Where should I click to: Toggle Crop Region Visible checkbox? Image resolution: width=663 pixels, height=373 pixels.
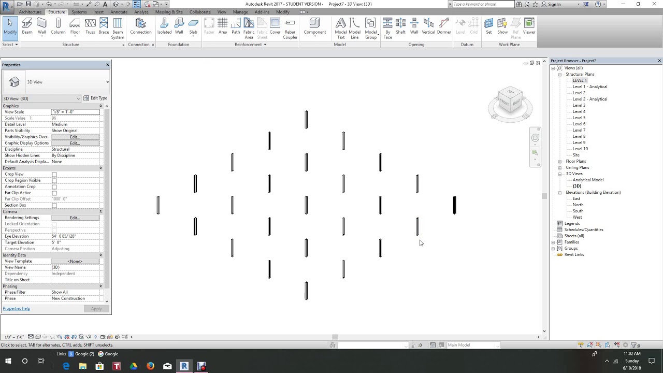click(x=54, y=181)
